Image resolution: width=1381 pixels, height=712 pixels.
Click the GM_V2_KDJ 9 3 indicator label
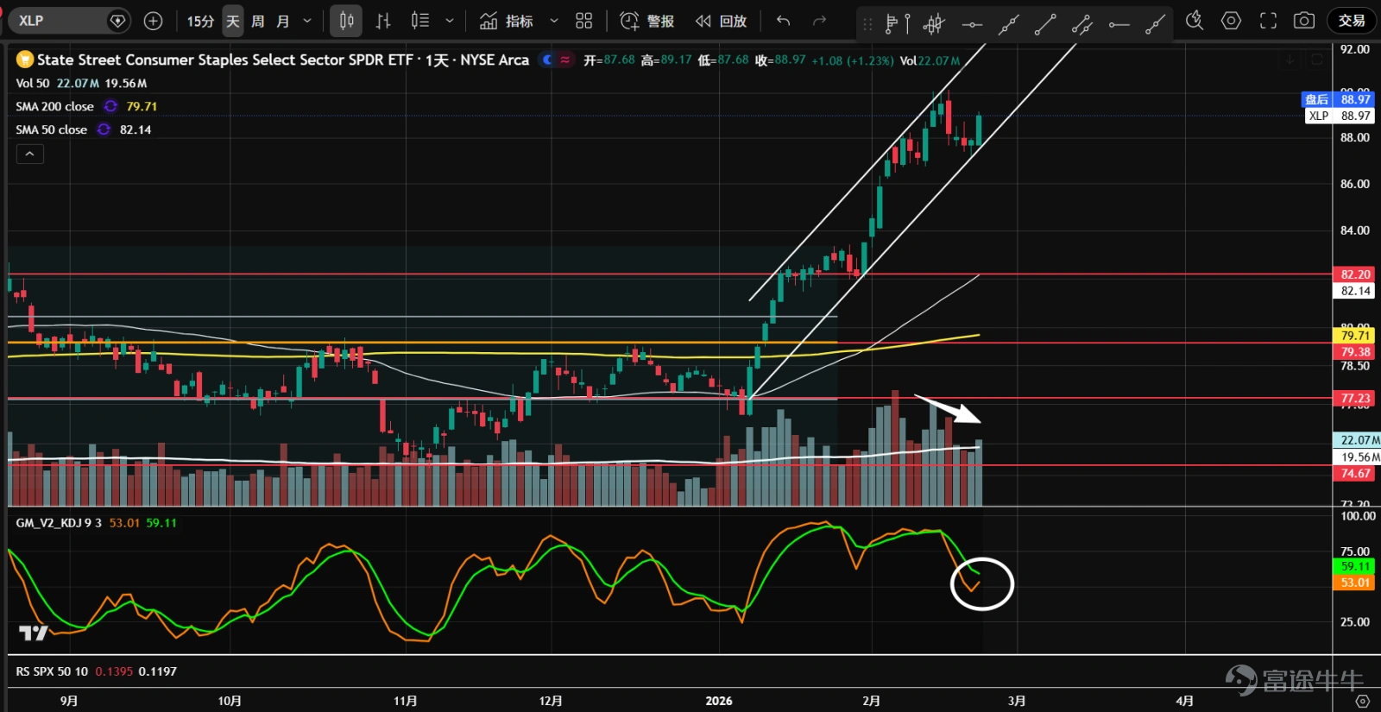pos(59,523)
